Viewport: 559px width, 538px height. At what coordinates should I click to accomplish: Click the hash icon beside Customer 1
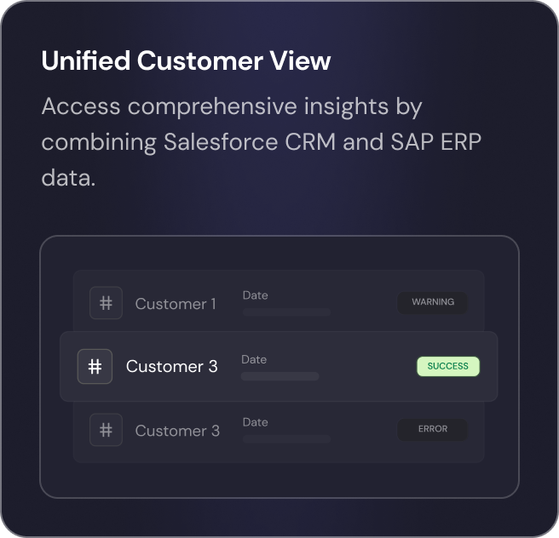[106, 303]
